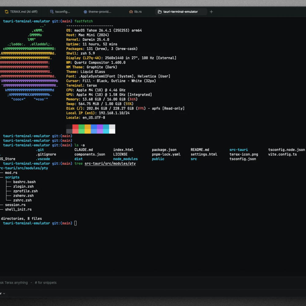Click the 55% swap usage value

[x=129, y=104]
